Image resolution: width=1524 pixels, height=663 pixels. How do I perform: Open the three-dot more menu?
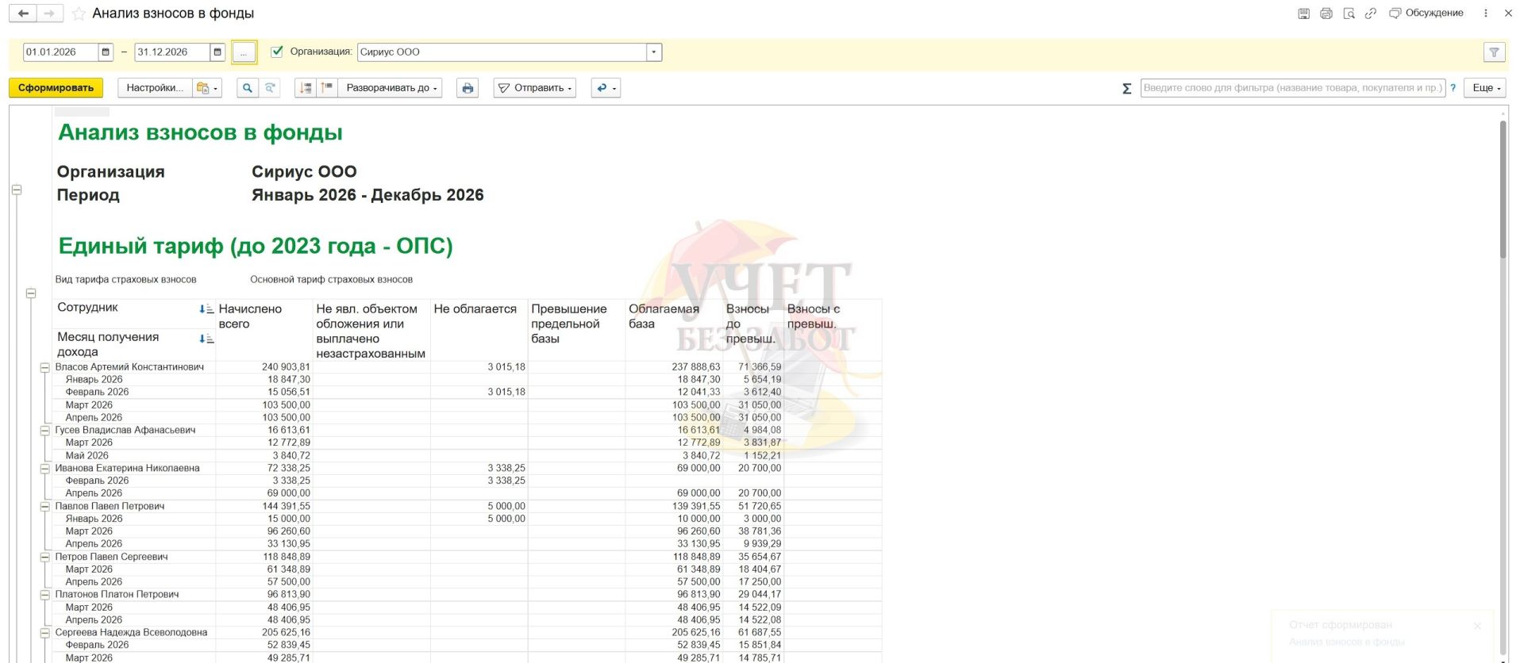point(1486,13)
